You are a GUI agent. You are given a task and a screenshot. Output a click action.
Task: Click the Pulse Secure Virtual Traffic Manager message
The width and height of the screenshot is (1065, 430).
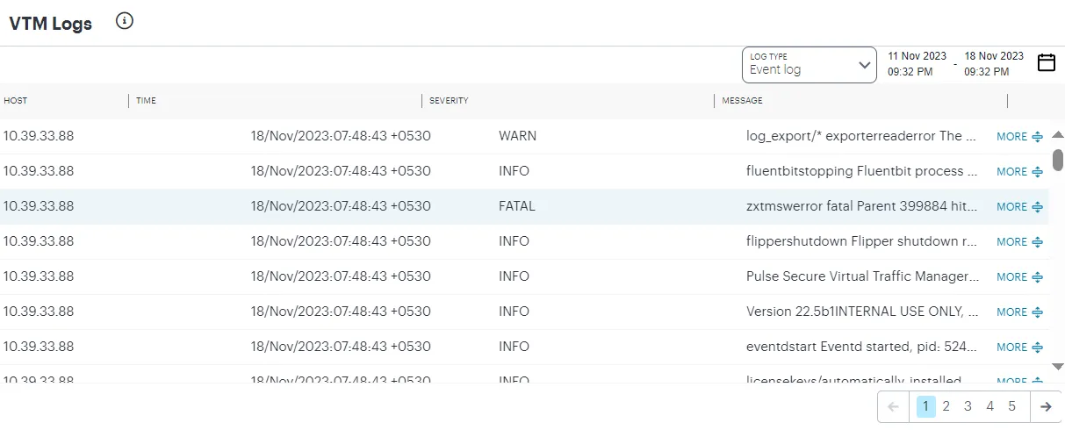pos(862,277)
